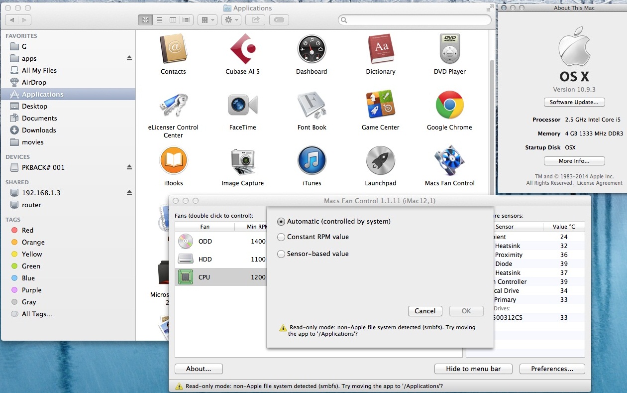The height and width of the screenshot is (393, 627).
Task: Open the License Agreement link
Action: coord(600,183)
